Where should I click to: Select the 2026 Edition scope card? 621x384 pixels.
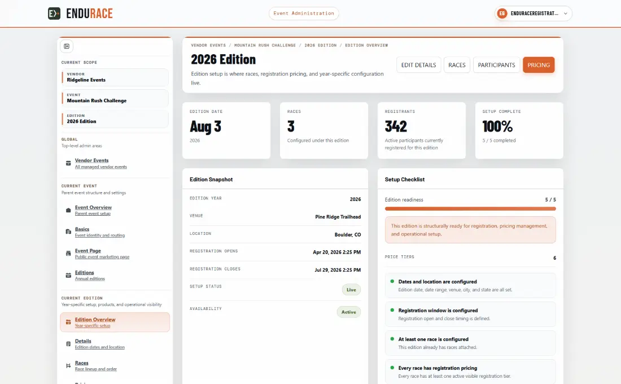(x=115, y=119)
